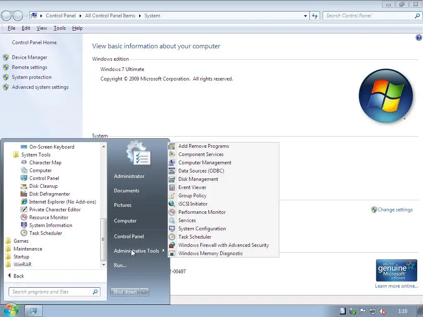Viewport: 423px width, 317px height.
Task: Open Disk Defragmenter icon
Action: [24, 194]
